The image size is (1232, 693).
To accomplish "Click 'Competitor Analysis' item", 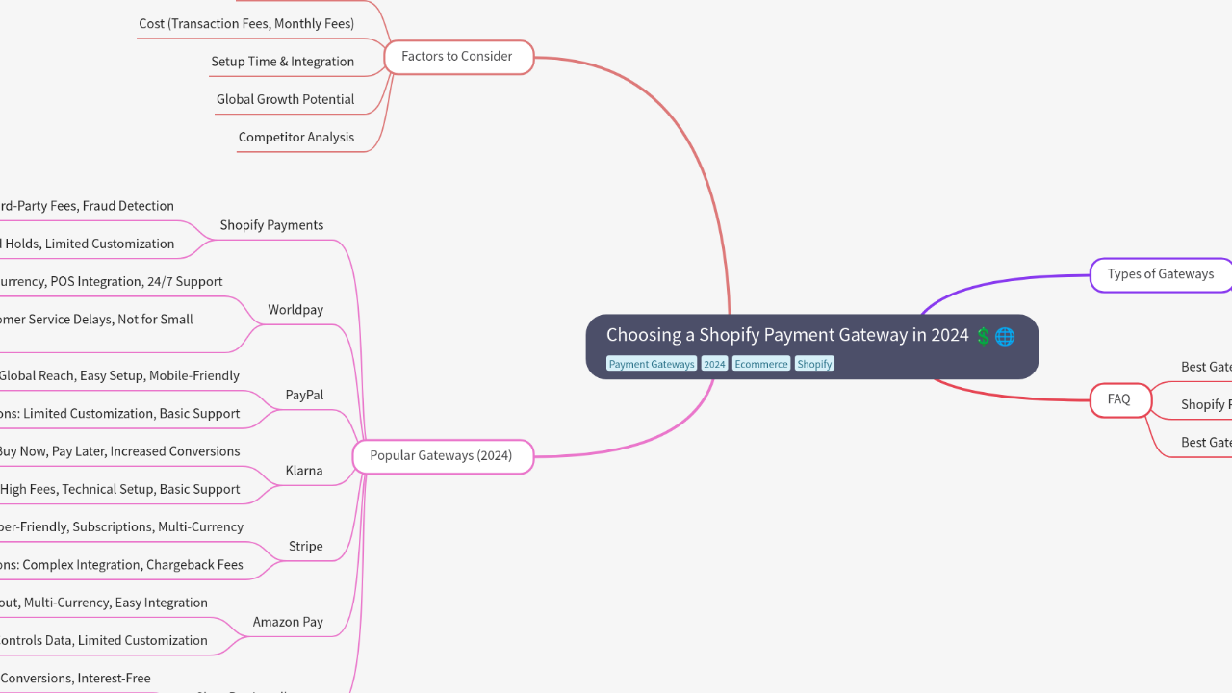I will coord(296,137).
